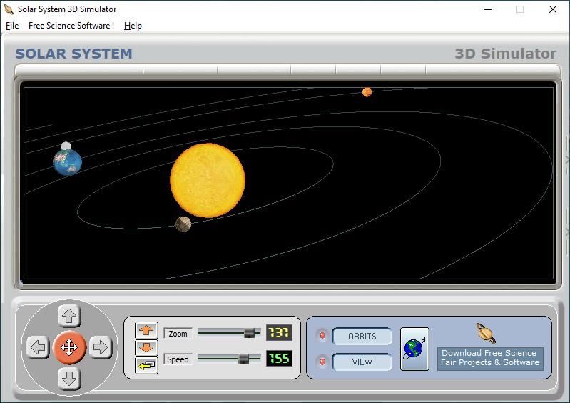570x403 pixels.
Task: Minimize the simulator window
Action: coord(488,9)
